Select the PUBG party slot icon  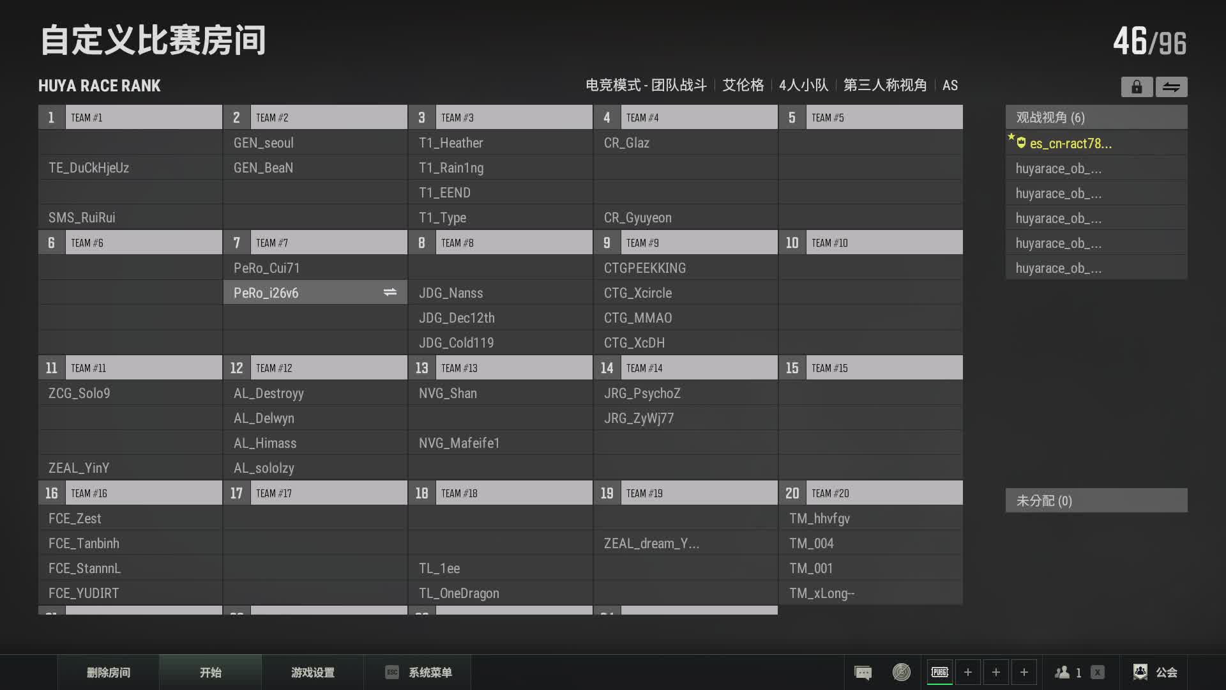point(940,672)
